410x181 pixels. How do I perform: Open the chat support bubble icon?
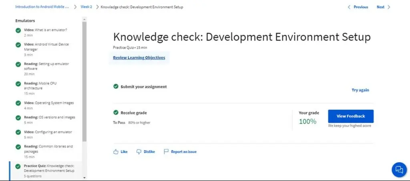click(x=399, y=170)
